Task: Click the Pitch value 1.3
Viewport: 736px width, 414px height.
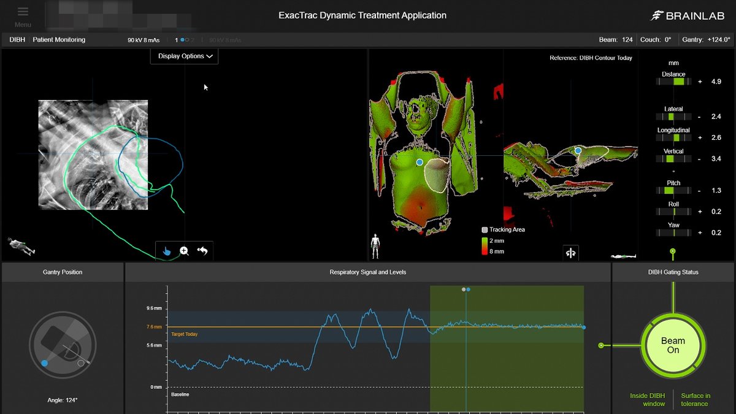Action: [x=716, y=191]
